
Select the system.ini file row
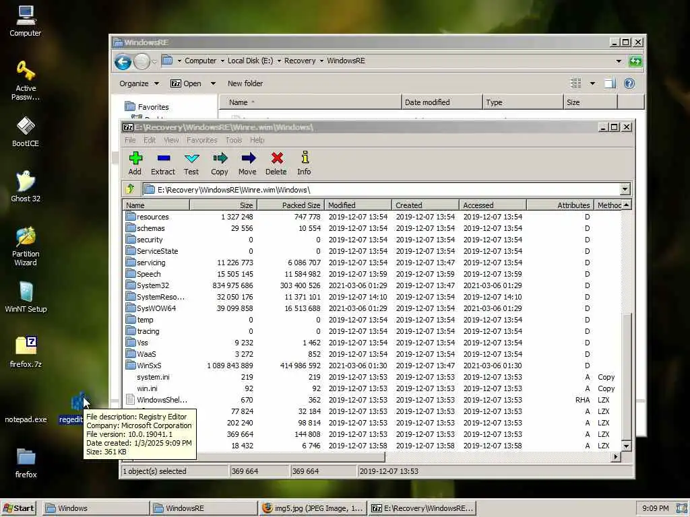pos(372,377)
